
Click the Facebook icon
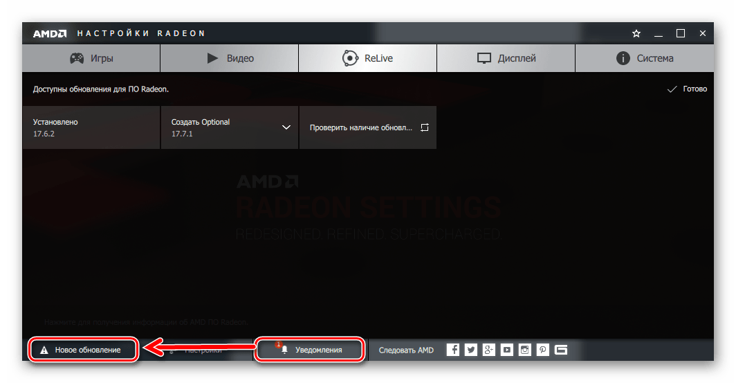point(453,350)
